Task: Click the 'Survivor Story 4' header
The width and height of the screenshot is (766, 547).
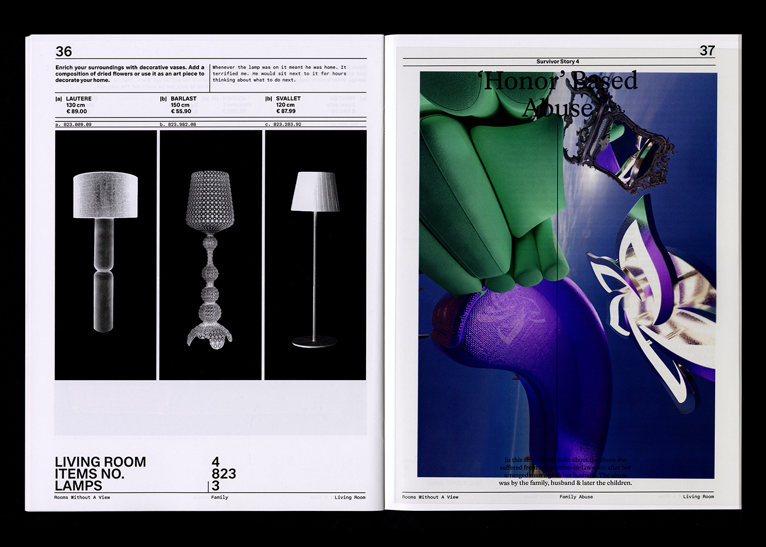Action: (x=558, y=62)
